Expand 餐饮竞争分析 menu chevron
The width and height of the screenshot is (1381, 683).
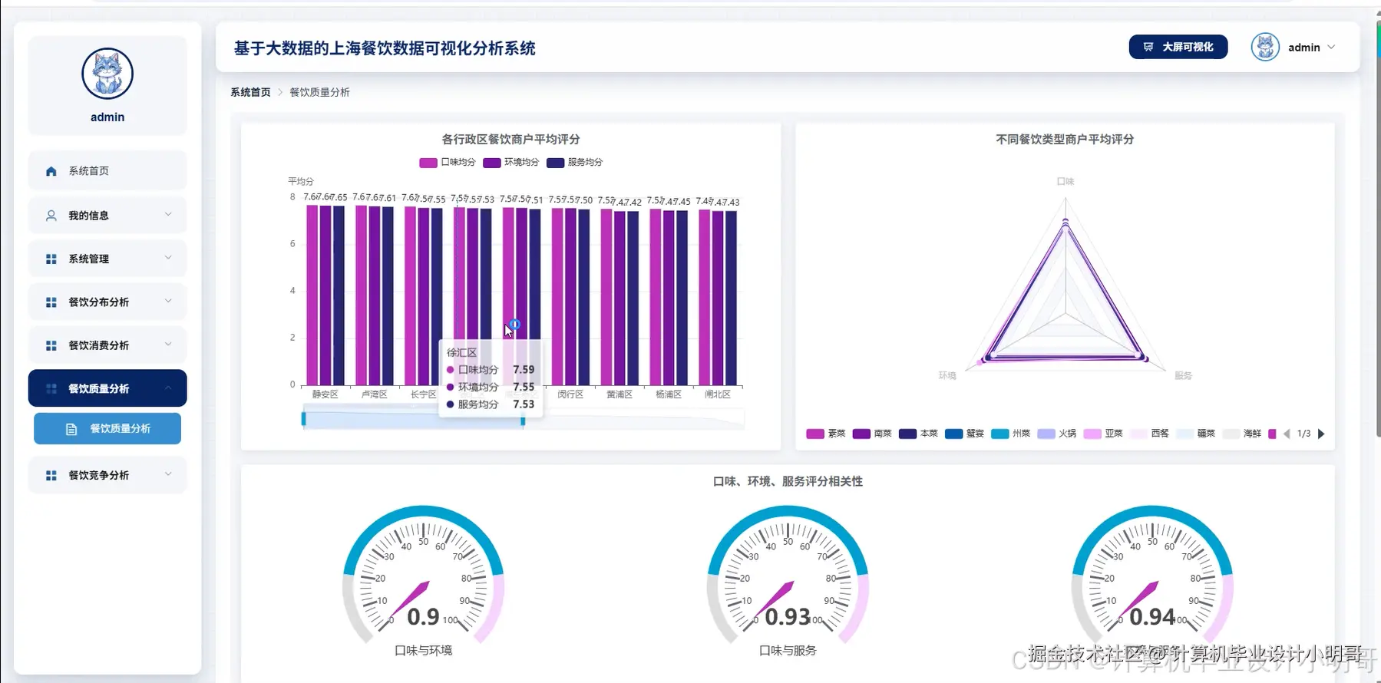click(168, 473)
